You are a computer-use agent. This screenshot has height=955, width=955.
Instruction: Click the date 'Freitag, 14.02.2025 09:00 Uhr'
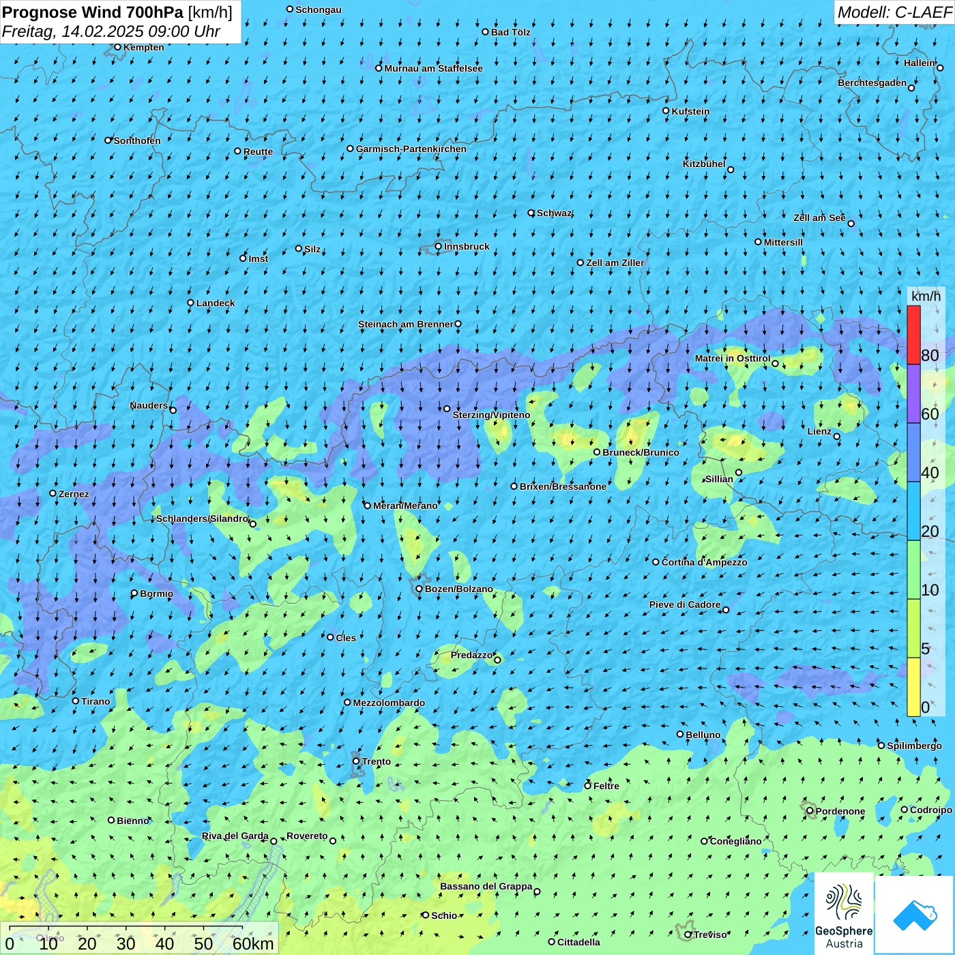click(x=111, y=31)
